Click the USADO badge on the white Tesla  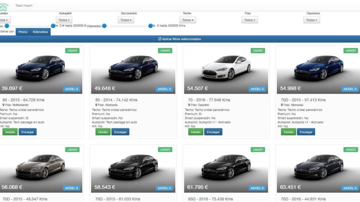(x=258, y=50)
